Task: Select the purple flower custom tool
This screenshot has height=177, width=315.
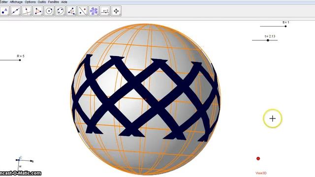Action: tap(94, 11)
